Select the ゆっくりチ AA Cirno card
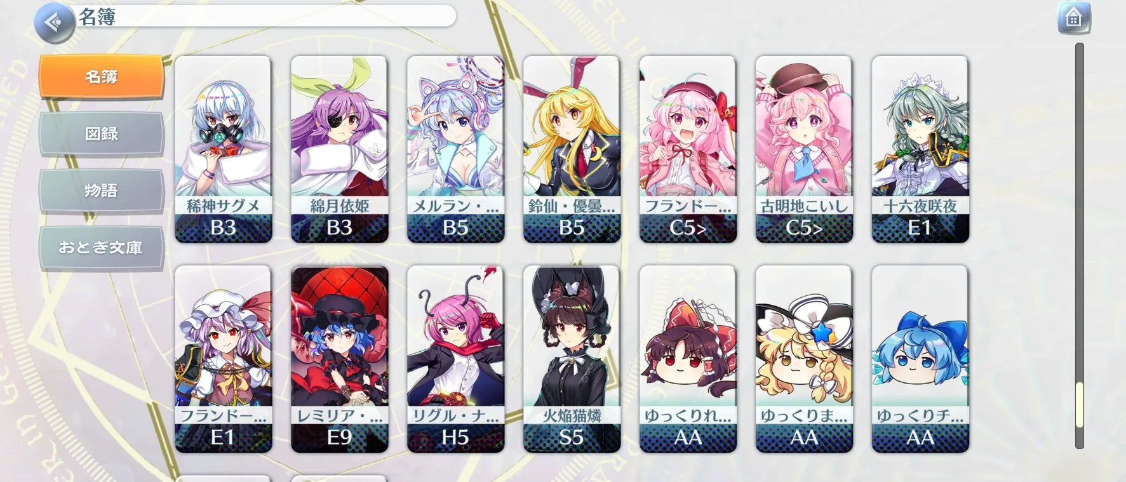The image size is (1126, 482). [920, 359]
